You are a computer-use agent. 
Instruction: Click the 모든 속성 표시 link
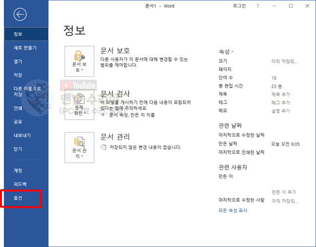pos(233,211)
